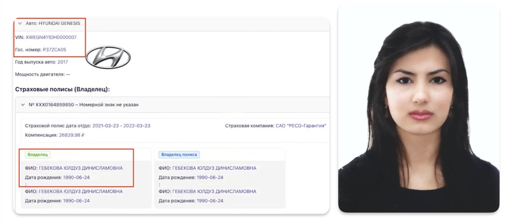Screen dimensions: 516x224
Task: Click the first birth date under Владелец полиса
Action: click(x=210, y=177)
